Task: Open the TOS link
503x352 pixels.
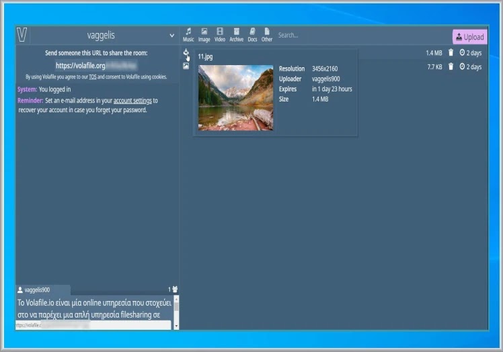Action: pos(92,77)
